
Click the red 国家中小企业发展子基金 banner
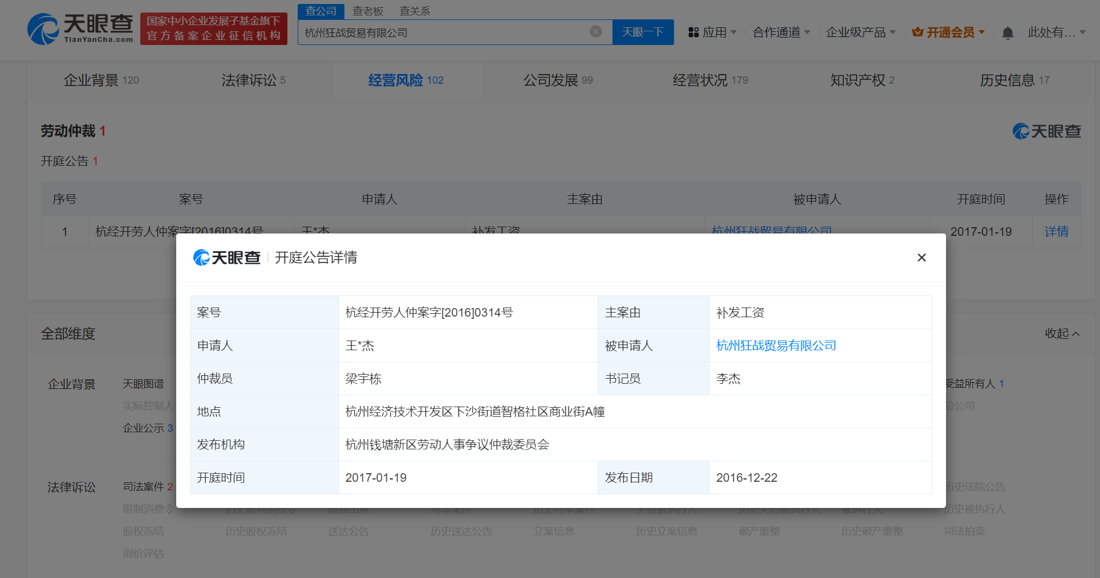click(214, 28)
